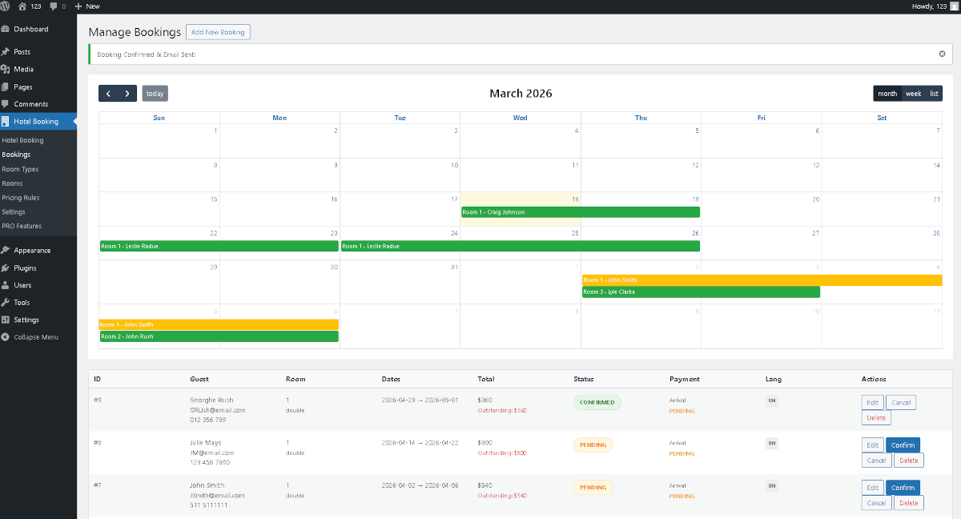Jump to today on the calendar
The width and height of the screenshot is (961, 519).
(x=155, y=93)
